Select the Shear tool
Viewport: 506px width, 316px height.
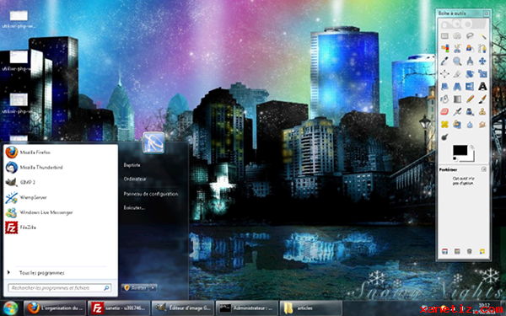click(444, 87)
